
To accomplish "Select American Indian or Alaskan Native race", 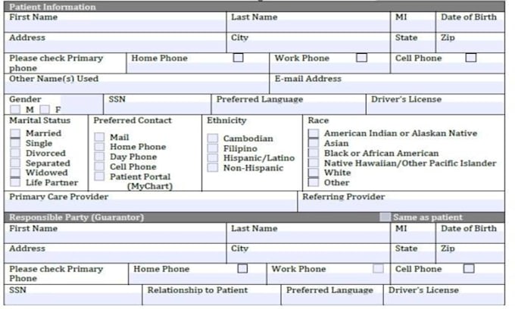I will 314,133.
